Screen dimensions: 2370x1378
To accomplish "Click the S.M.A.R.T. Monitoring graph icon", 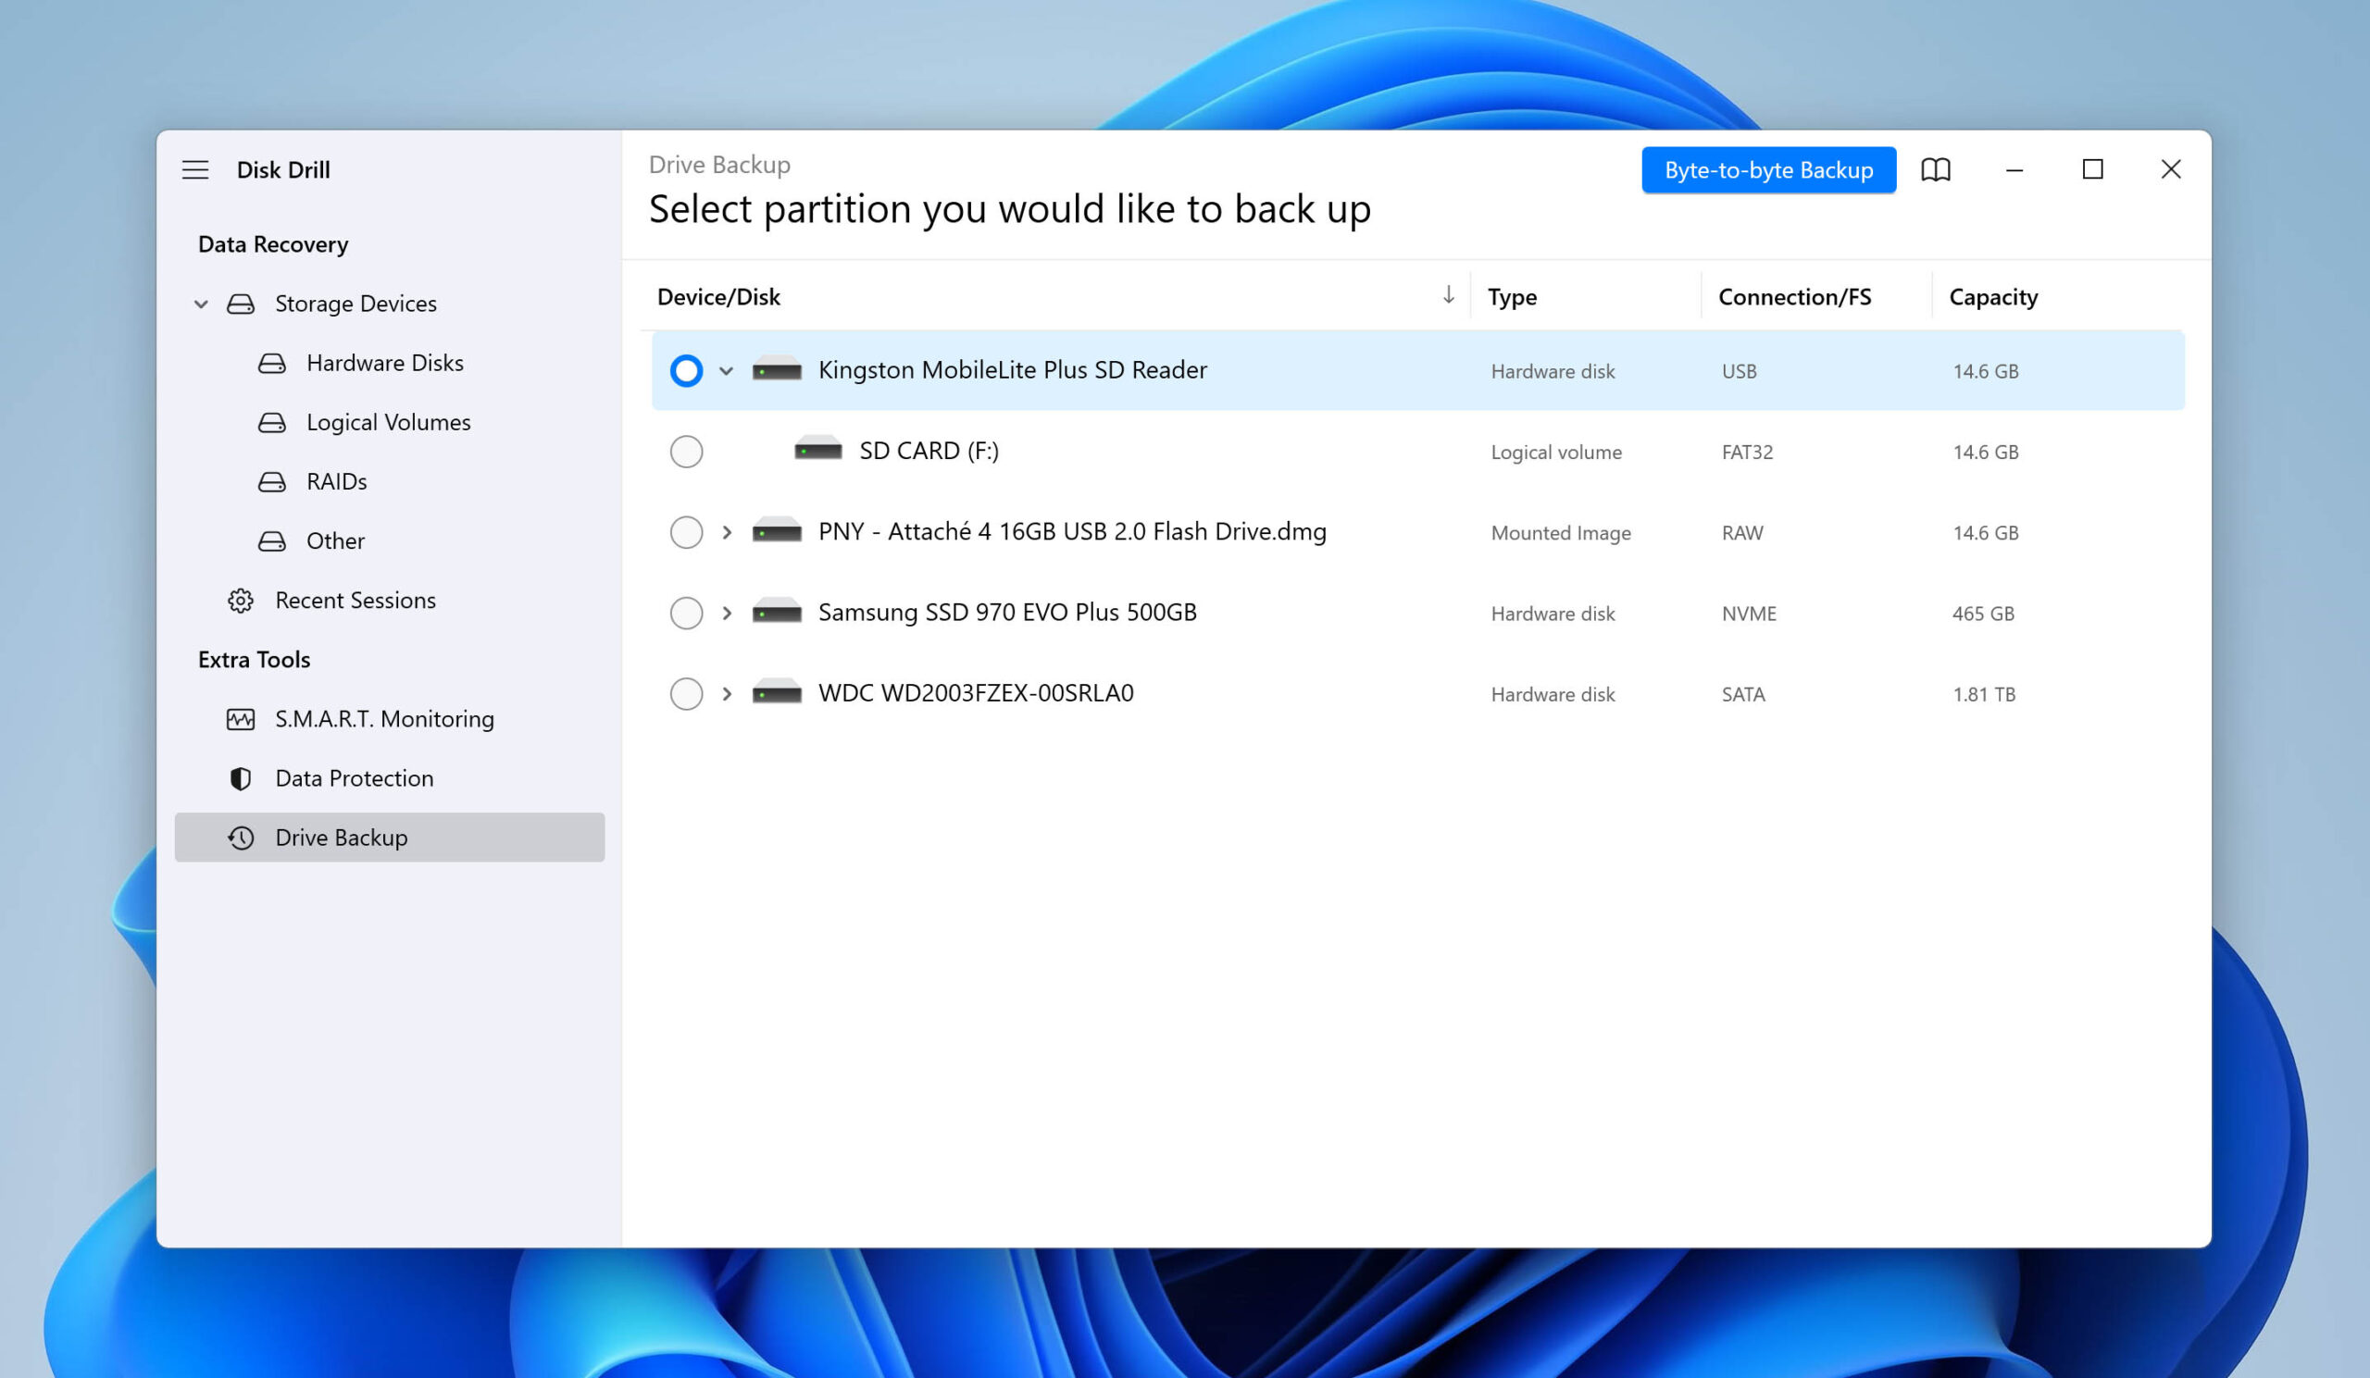I will pyautogui.click(x=241, y=719).
